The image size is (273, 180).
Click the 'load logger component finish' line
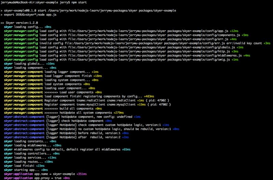click(53, 76)
